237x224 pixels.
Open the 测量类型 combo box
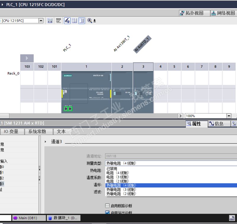171,163
